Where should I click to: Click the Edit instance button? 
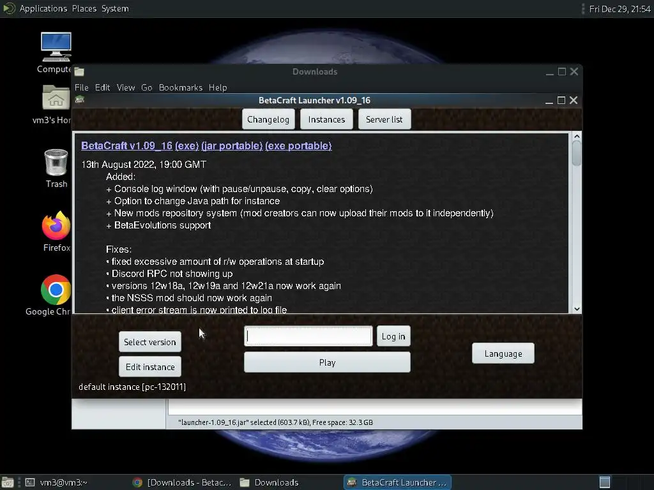(149, 367)
